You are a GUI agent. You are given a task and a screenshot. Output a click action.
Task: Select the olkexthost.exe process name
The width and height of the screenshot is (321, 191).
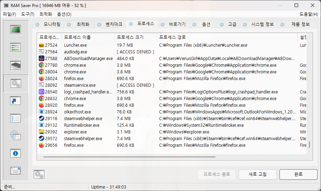(x=77, y=112)
